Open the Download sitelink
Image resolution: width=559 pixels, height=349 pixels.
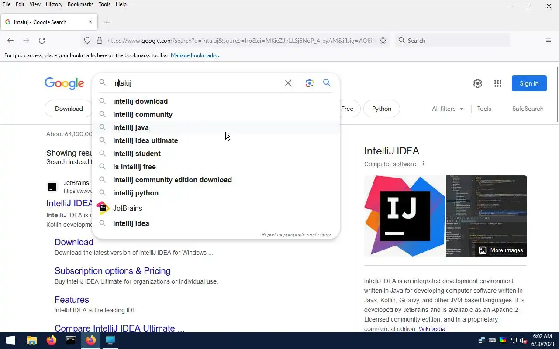(x=74, y=242)
